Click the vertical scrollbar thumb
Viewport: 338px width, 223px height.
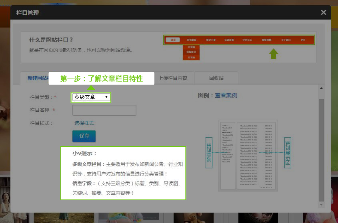point(321,150)
